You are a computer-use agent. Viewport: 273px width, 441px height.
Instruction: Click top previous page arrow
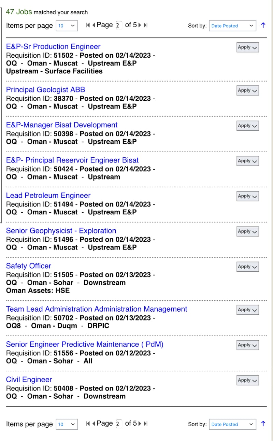click(94, 25)
